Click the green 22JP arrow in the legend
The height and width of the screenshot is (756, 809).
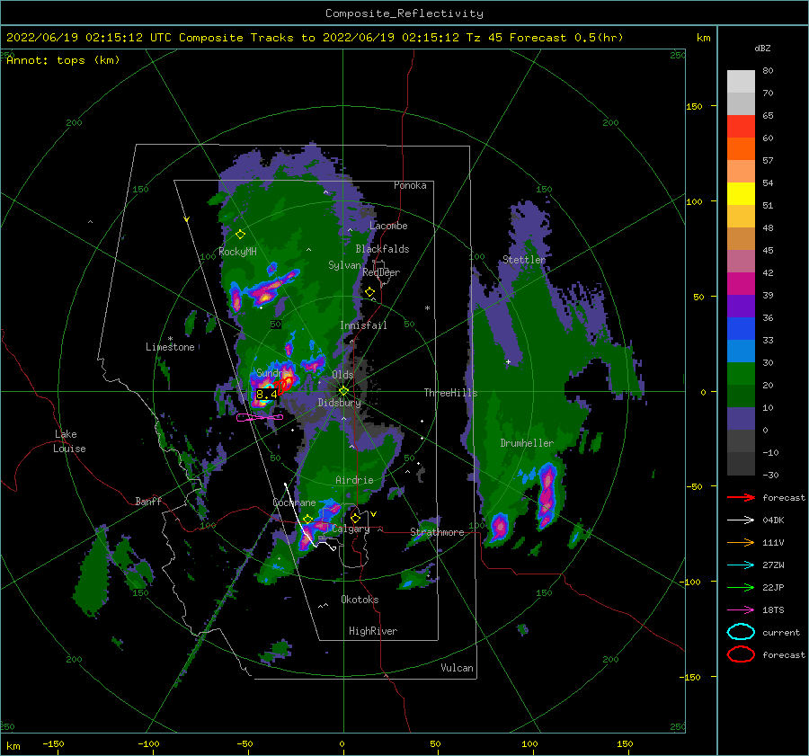[x=741, y=587]
